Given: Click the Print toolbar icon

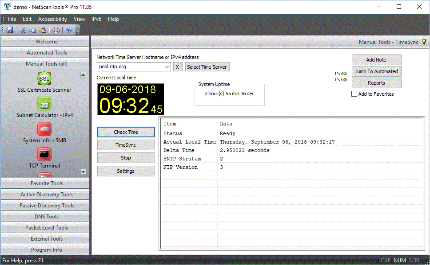Looking at the screenshot, I should pos(56,30).
